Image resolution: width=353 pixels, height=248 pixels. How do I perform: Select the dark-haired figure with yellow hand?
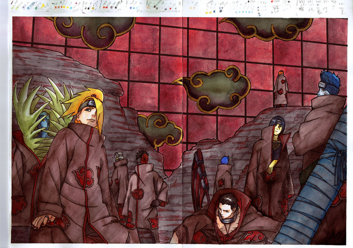point(271,166)
